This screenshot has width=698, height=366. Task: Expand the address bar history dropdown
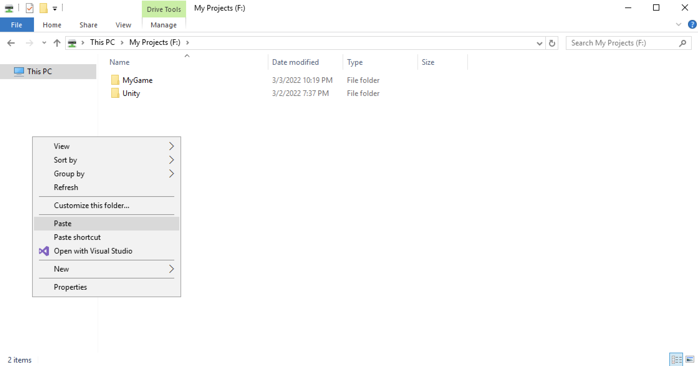point(539,43)
